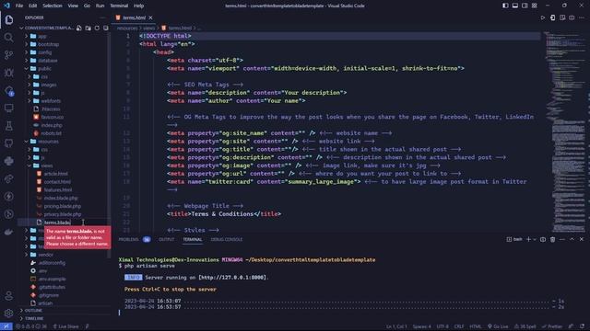Open Customize Layout control
The image size is (590, 331).
click(x=535, y=6)
